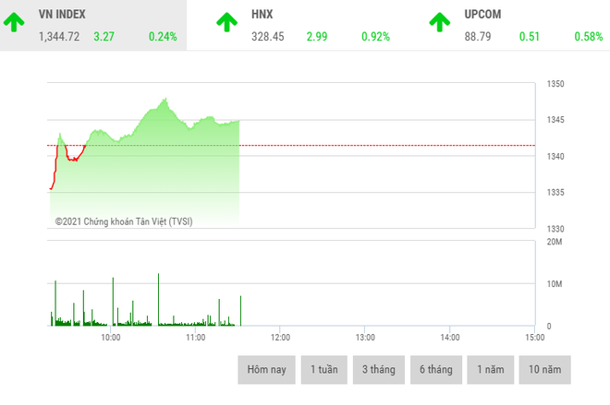This screenshot has width=610, height=405.
Task: Click the red dashed reference price line
Action: click(x=370, y=145)
